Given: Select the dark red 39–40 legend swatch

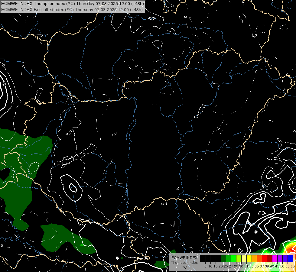Looking at the screenshot, I should (270, 258).
